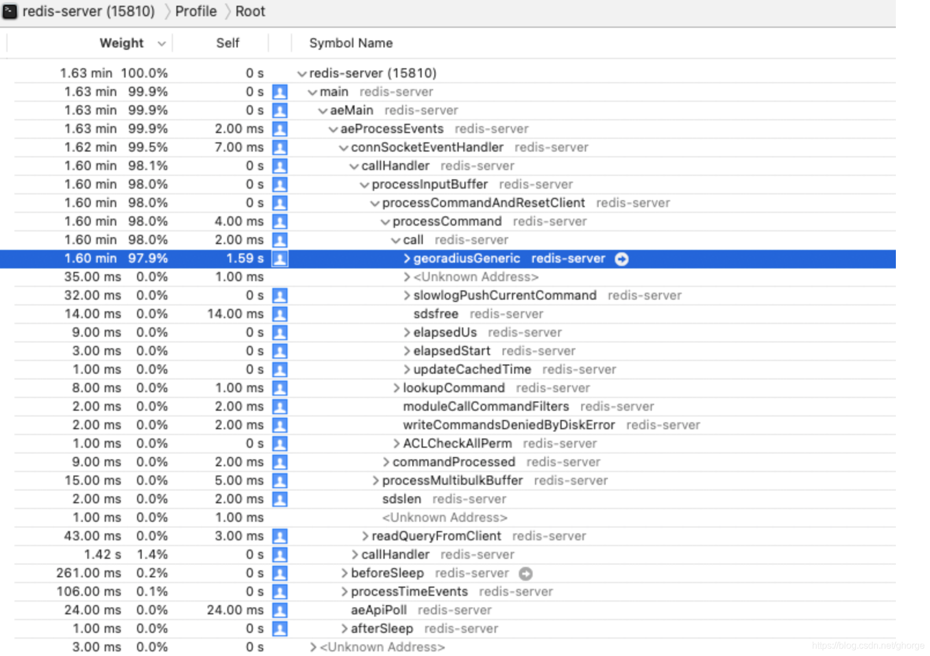Viewport: 930px width, 656px height.
Task: Expand the collapsed callHandler node at 1.4%
Action: [355, 555]
